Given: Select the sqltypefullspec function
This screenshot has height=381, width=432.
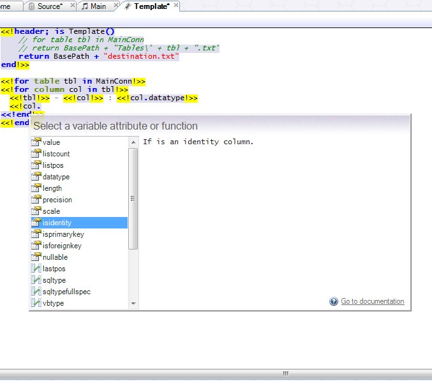Looking at the screenshot, I should coord(79,292).
